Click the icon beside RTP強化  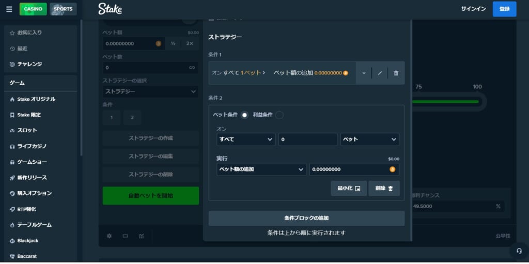click(x=12, y=209)
